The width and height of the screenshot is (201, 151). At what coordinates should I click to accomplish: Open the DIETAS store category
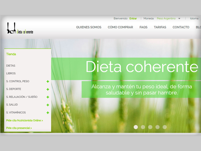[x=11, y=66]
